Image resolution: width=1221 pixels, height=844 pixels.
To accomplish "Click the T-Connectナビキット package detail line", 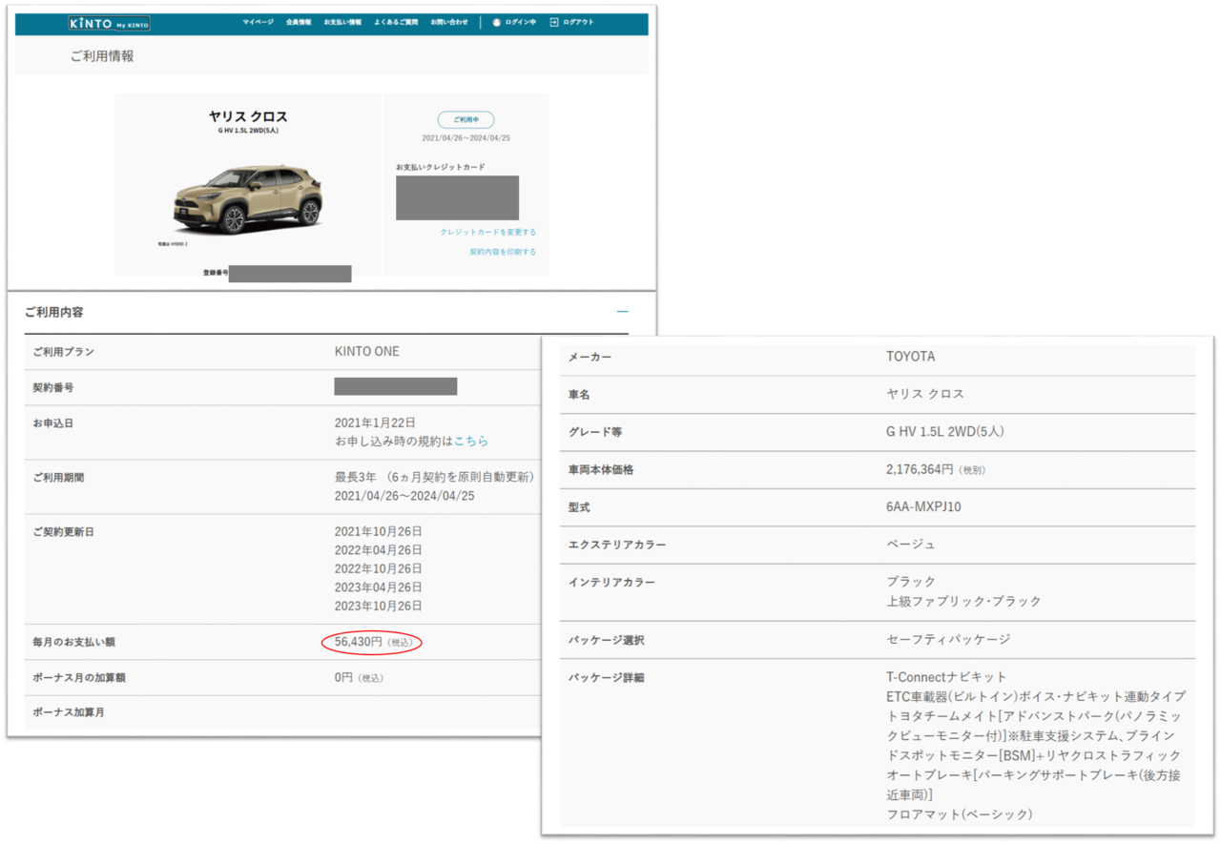I will click(x=946, y=677).
